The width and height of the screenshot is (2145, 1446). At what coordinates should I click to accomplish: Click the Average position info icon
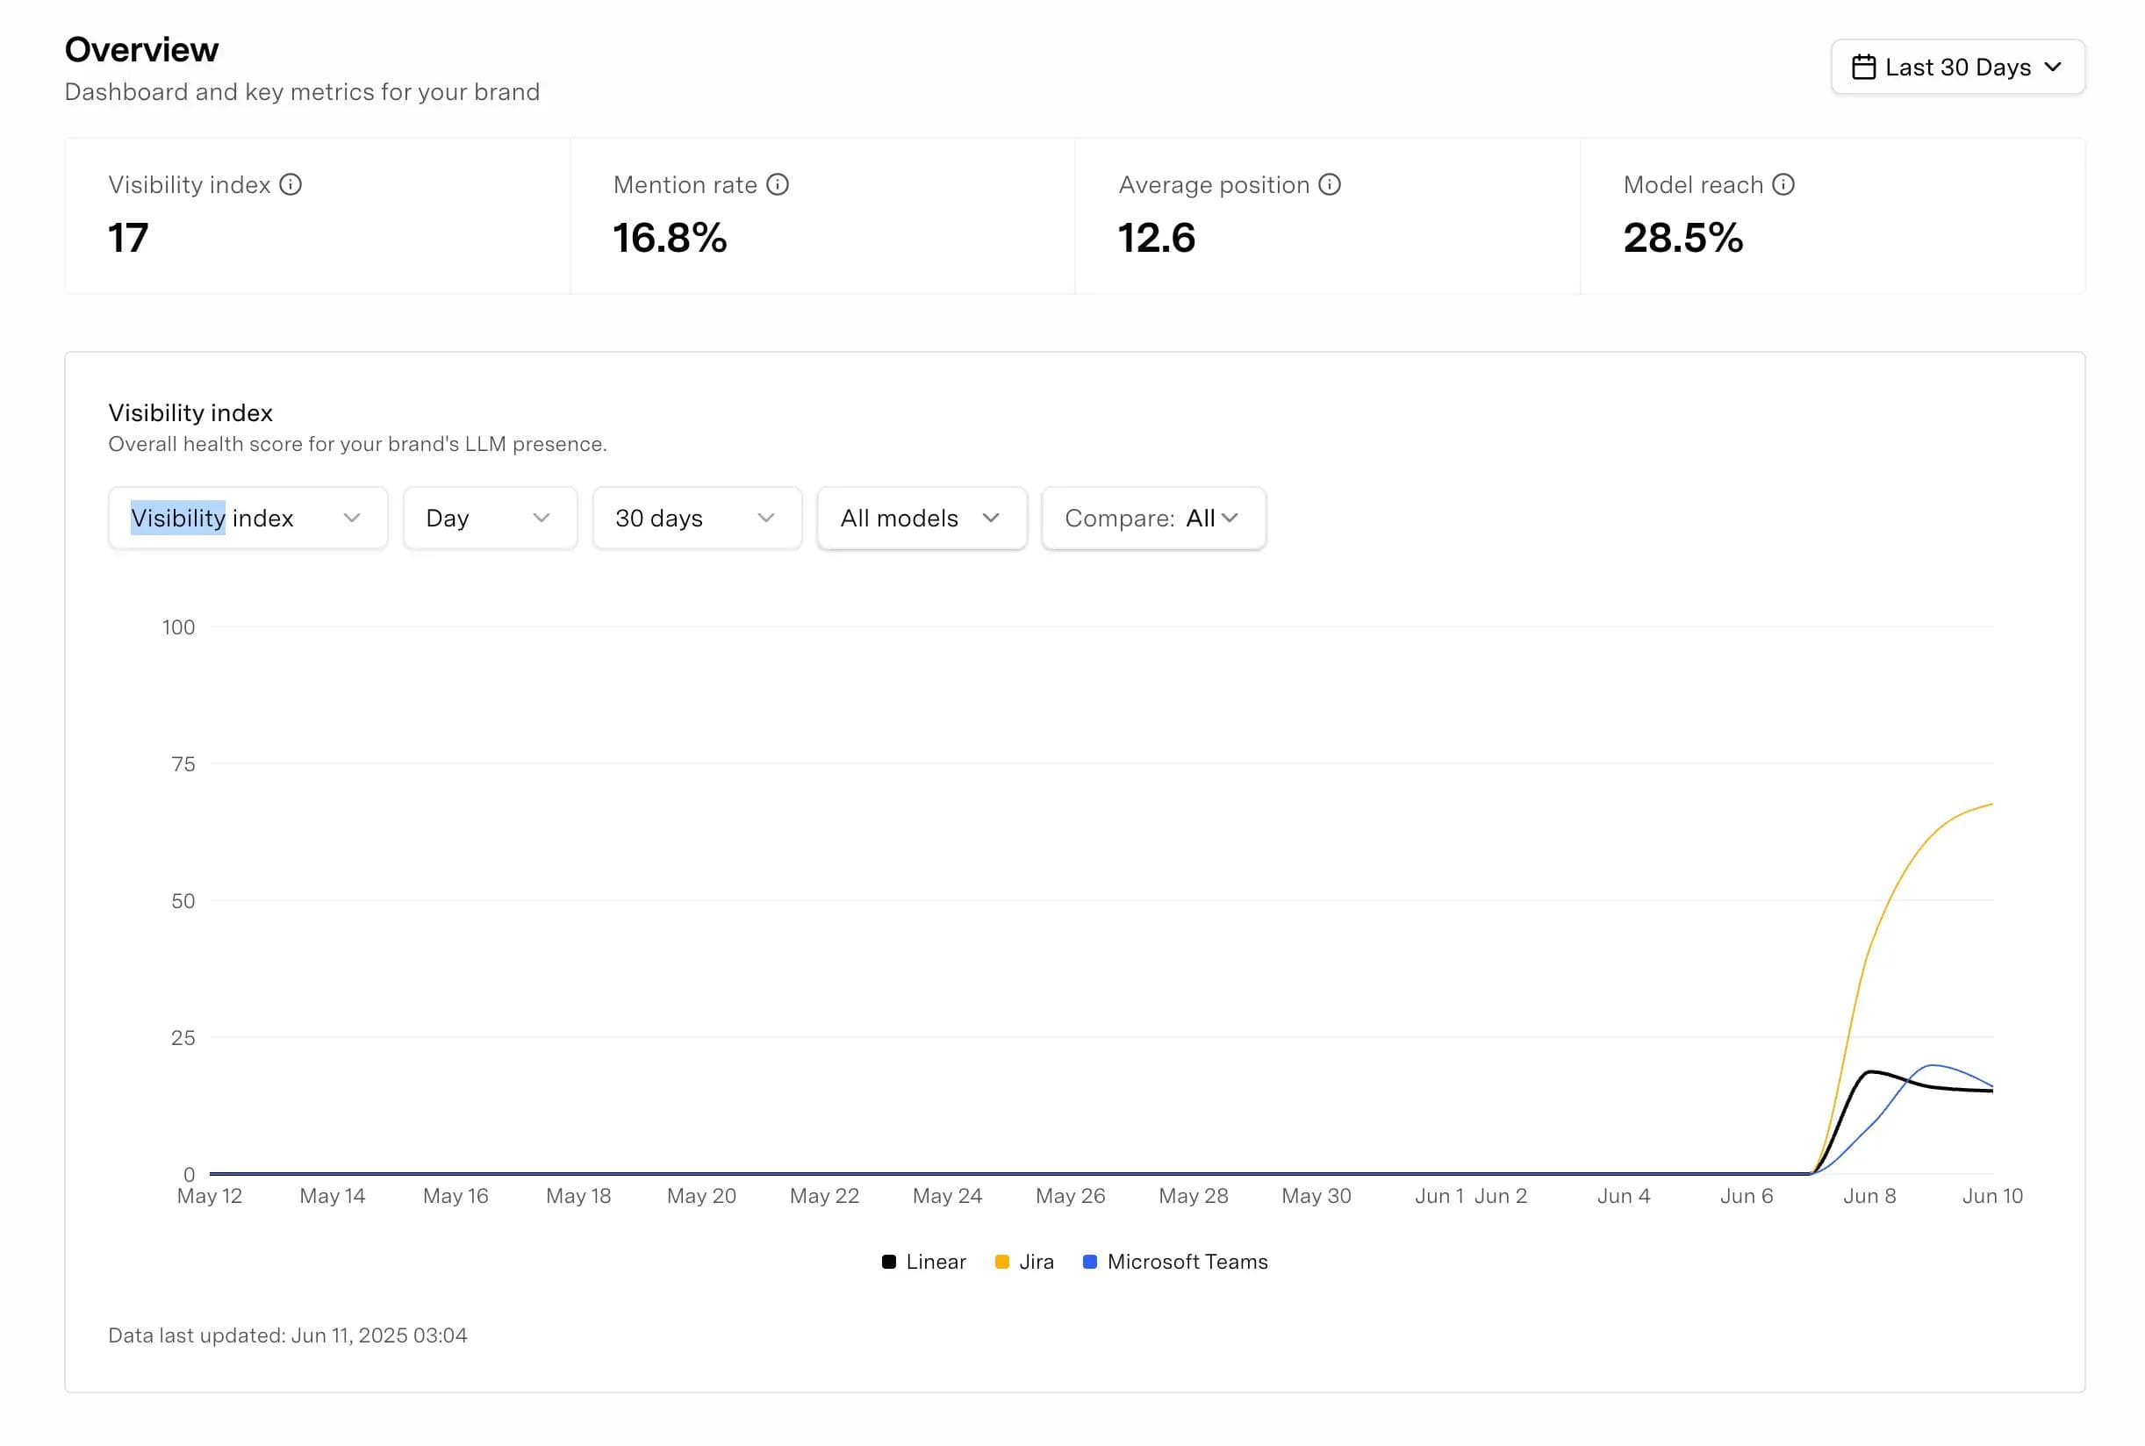[1329, 184]
